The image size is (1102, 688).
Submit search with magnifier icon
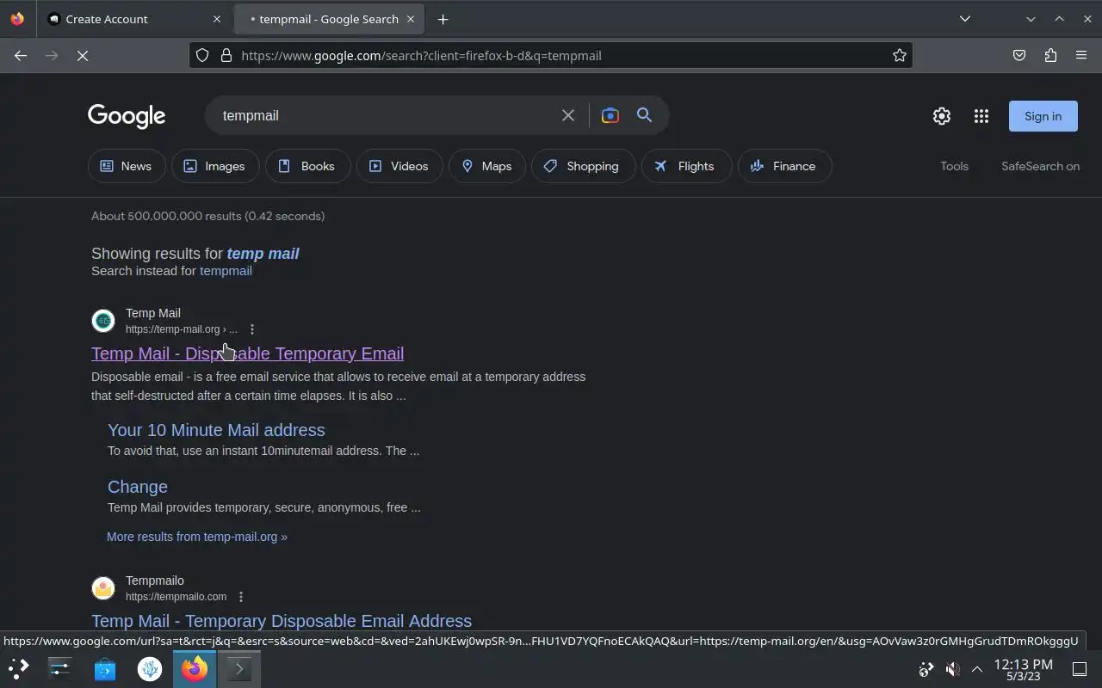tap(644, 115)
